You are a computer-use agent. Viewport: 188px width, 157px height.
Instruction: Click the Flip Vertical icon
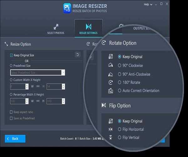click(110, 137)
